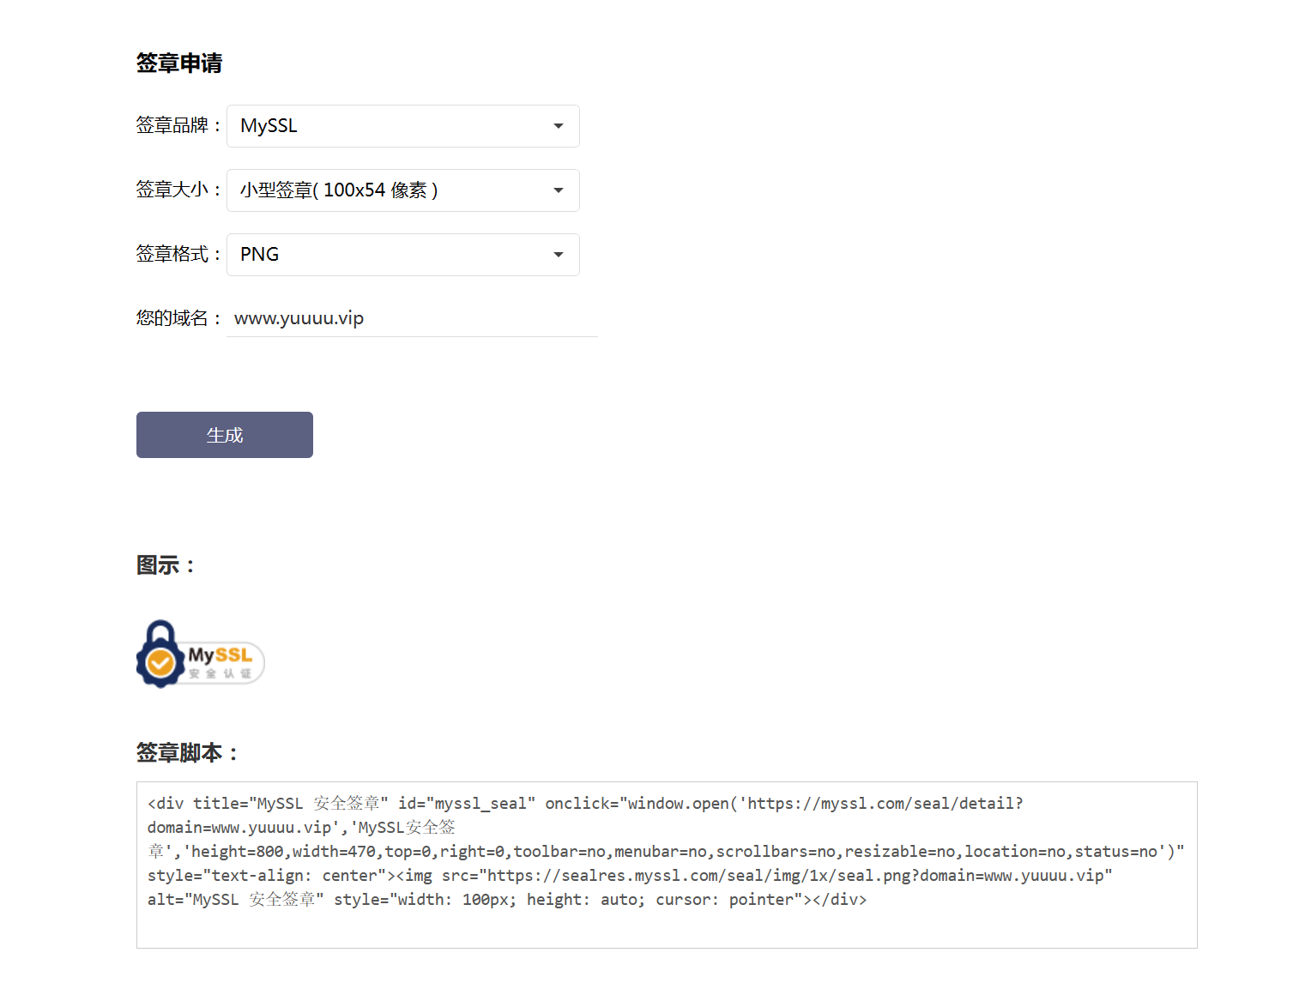
Task: Click the 生成 generate button
Action: pos(225,435)
